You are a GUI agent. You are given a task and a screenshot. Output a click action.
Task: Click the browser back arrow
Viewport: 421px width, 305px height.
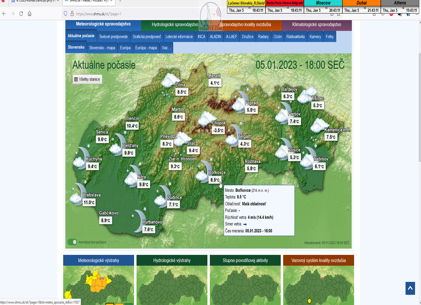(4, 14)
